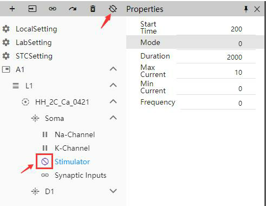Click the compartment icon beside D1
The width and height of the screenshot is (266, 206).
pyautogui.click(x=35, y=191)
